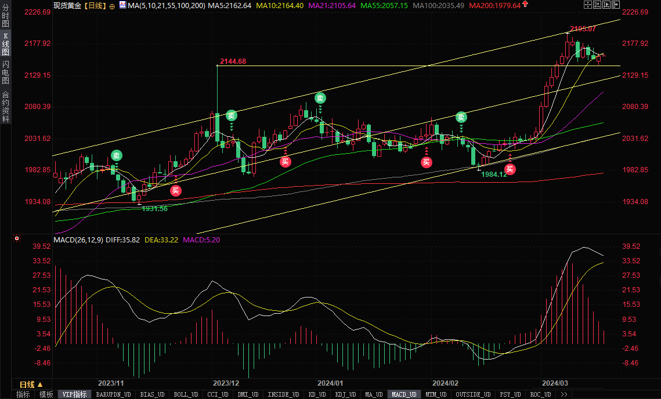This screenshot has height=399, width=661.
Task: Click the first chart layout icon at top right
Action: pos(587,5)
